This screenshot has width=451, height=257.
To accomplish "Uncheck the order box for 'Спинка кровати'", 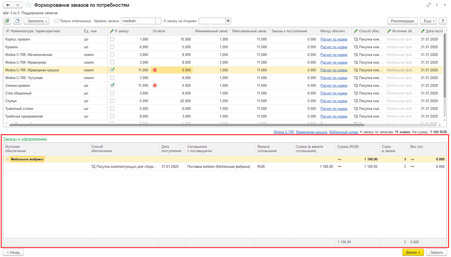I will click(112, 85).
